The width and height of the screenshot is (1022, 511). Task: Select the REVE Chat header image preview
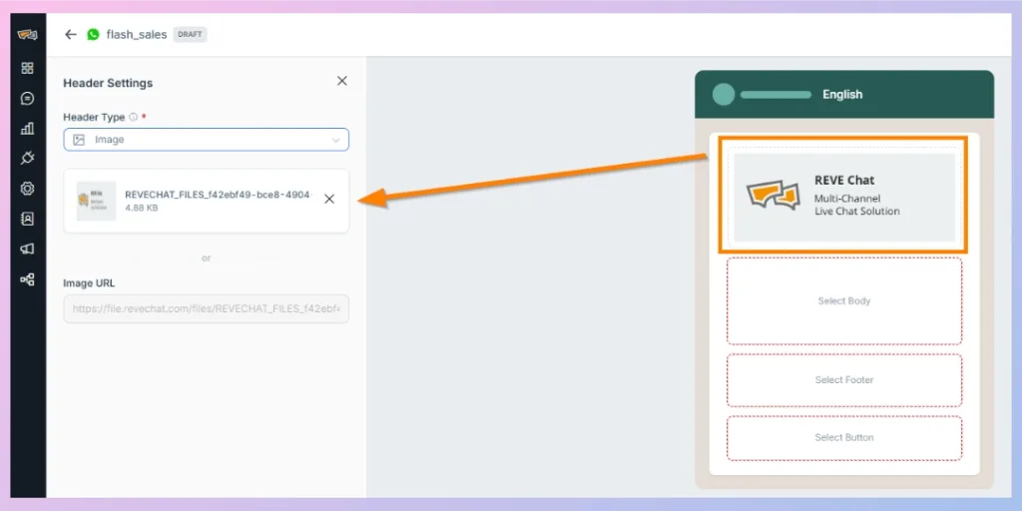(844, 198)
